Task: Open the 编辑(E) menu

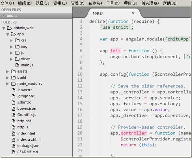Action: pyautogui.click(x=25, y=3)
